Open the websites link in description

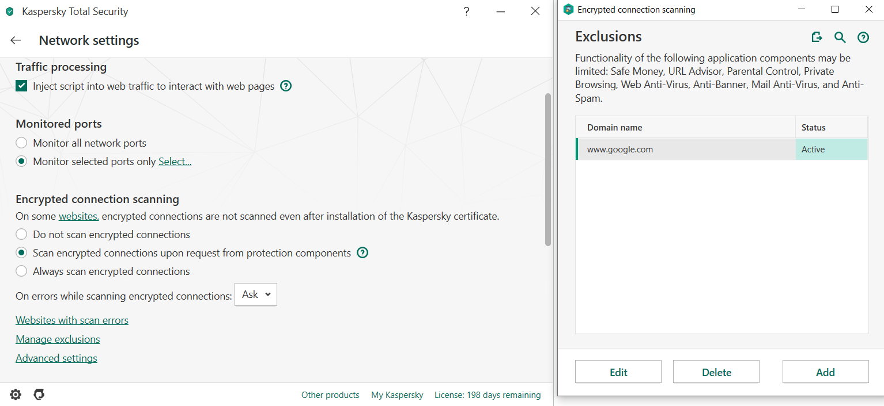click(79, 217)
